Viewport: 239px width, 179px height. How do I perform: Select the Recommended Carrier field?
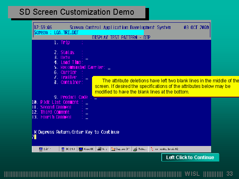point(109,68)
